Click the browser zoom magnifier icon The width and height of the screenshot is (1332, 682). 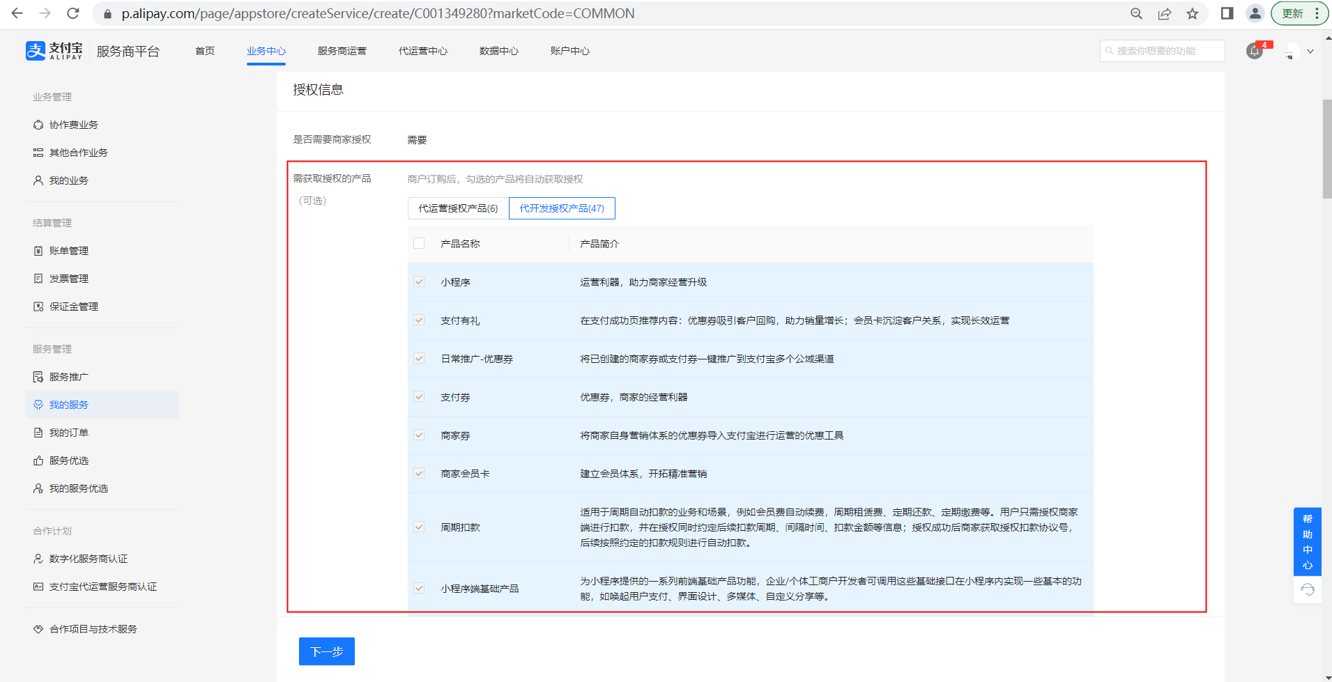click(x=1136, y=13)
